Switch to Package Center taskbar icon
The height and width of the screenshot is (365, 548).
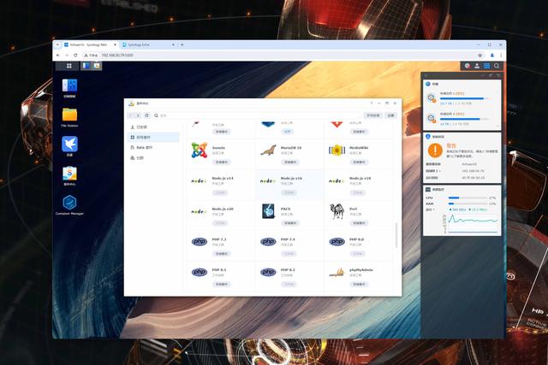[96, 66]
